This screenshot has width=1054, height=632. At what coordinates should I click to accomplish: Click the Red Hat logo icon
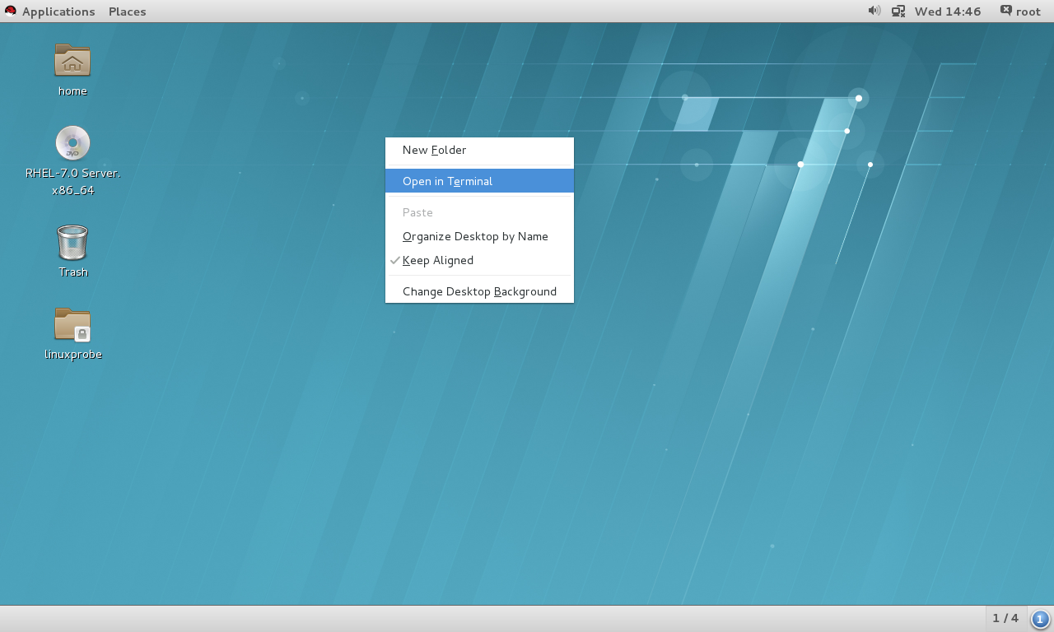pyautogui.click(x=11, y=11)
